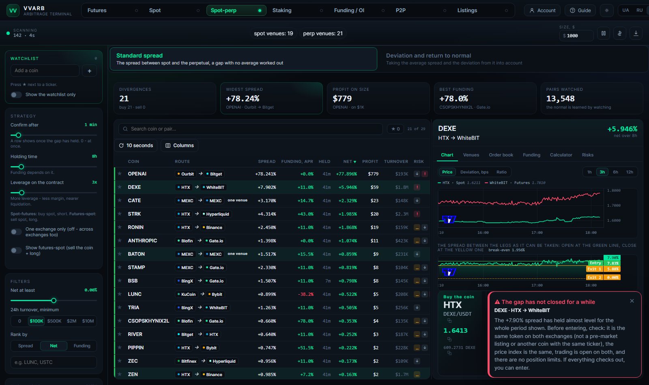Open the Guide

(x=580, y=11)
